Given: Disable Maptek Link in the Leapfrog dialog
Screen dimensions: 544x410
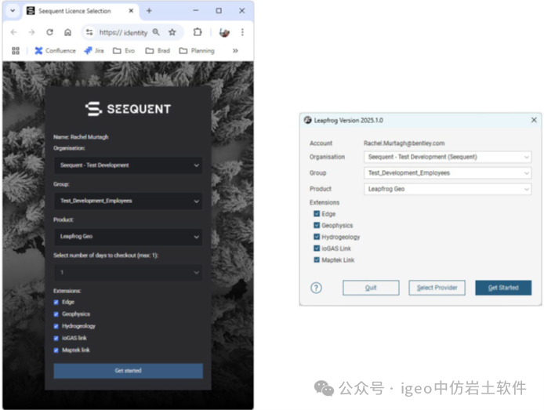Looking at the screenshot, I should (317, 259).
